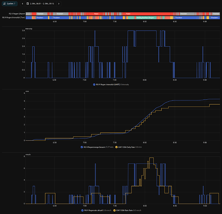This screenshot has height=214, width=222.
Task: Click the RG-9 Regen Erkannt row label
Action: [x=17, y=14]
